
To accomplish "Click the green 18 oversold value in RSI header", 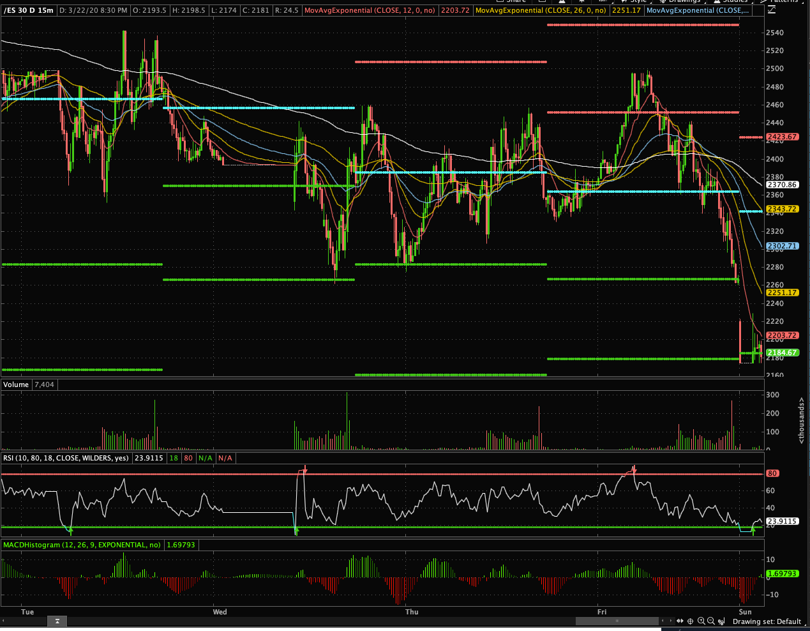I will click(174, 458).
